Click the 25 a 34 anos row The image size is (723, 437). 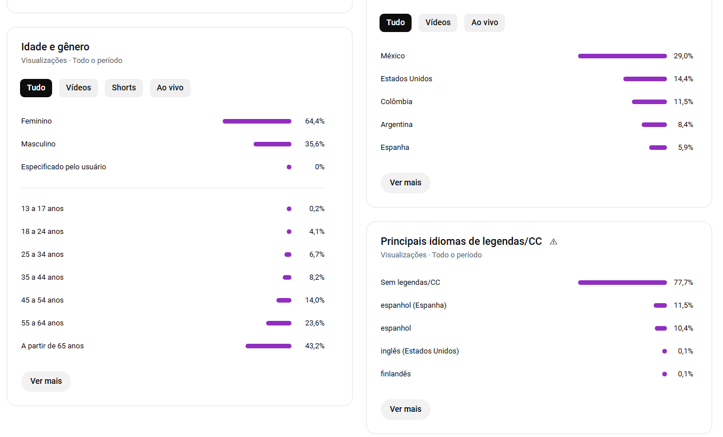tap(173, 255)
